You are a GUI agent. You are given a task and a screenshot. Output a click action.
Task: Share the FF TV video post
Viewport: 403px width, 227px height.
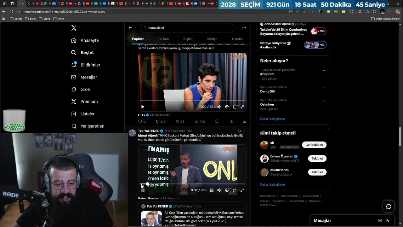(232, 121)
